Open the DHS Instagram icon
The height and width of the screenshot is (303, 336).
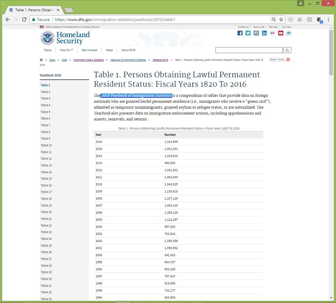(256, 33)
